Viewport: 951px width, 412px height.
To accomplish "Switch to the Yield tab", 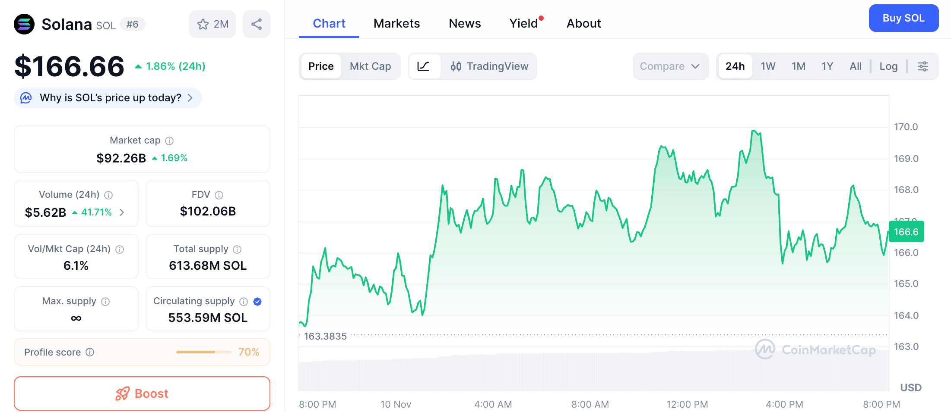I will (524, 23).
